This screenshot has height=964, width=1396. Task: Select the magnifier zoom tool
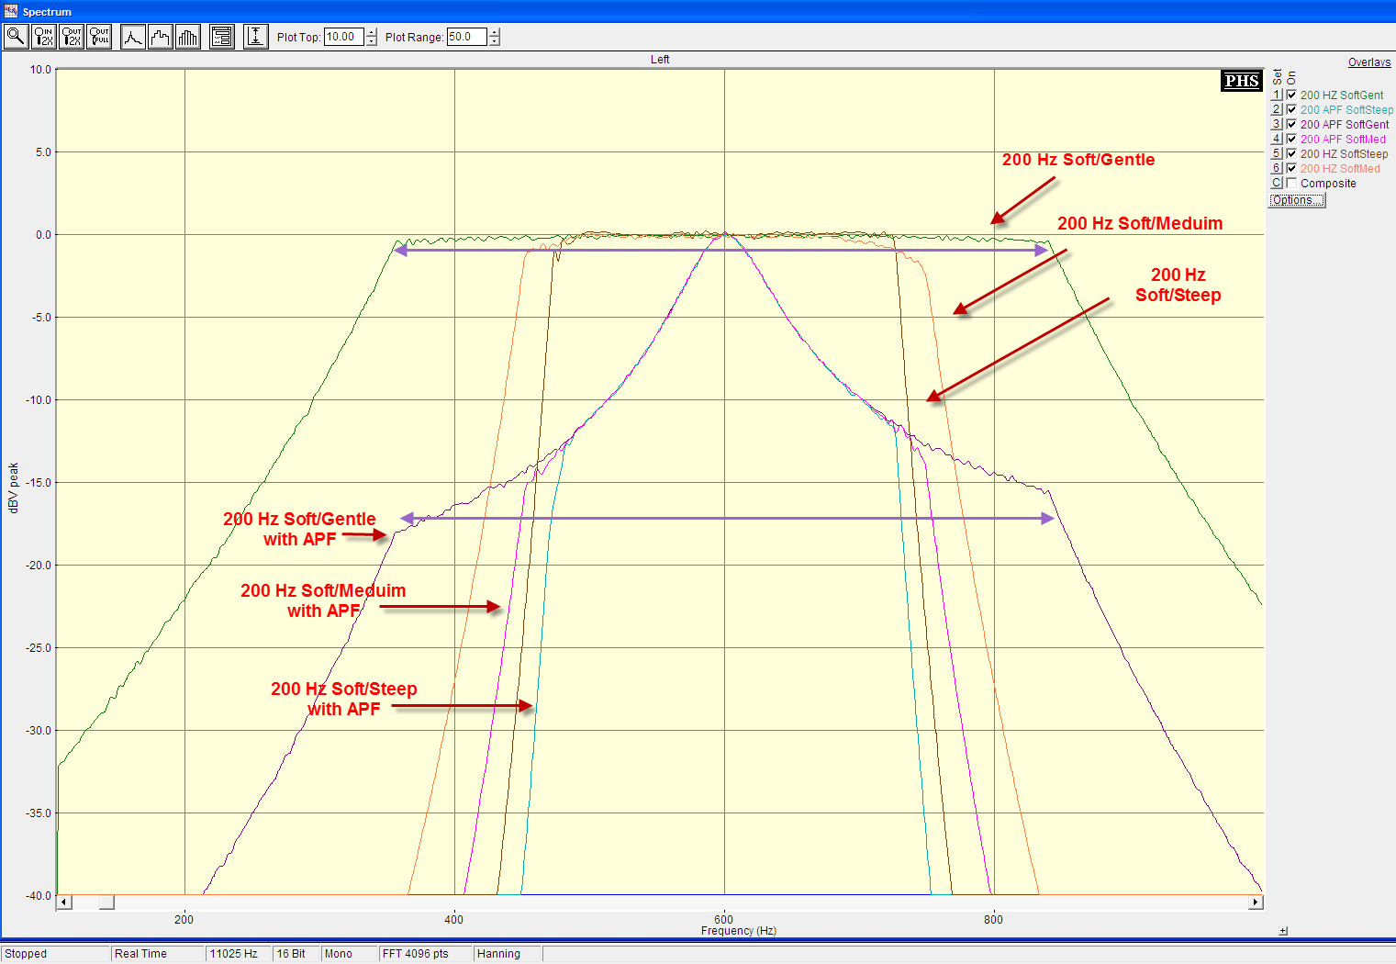pyautogui.click(x=16, y=37)
